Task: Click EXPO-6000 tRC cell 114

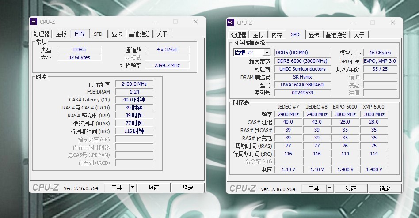Action: point(345,154)
